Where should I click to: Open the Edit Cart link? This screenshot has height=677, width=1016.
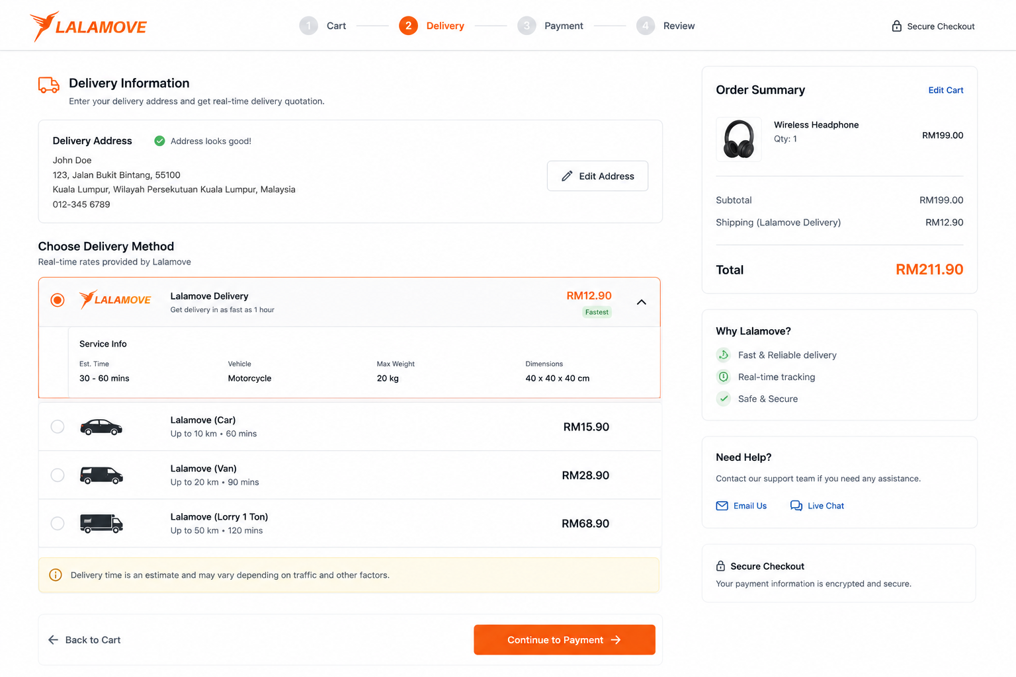click(945, 90)
